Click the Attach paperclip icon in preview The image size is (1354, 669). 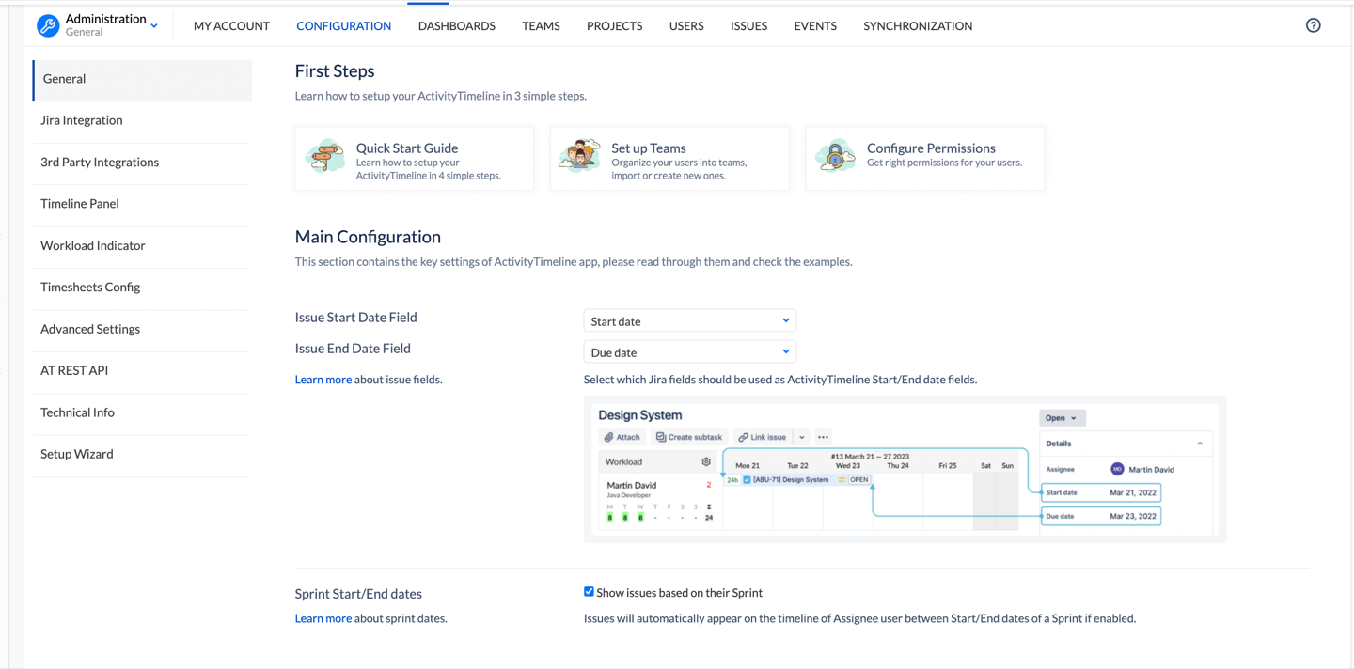pos(609,437)
